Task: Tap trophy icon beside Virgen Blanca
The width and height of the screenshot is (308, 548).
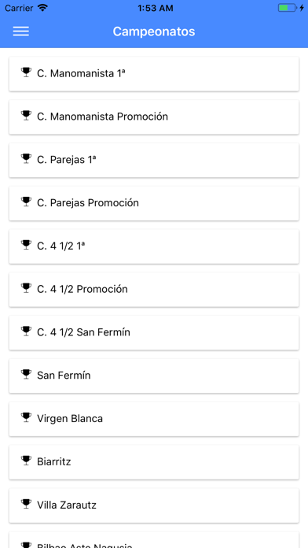Action: 26,417
